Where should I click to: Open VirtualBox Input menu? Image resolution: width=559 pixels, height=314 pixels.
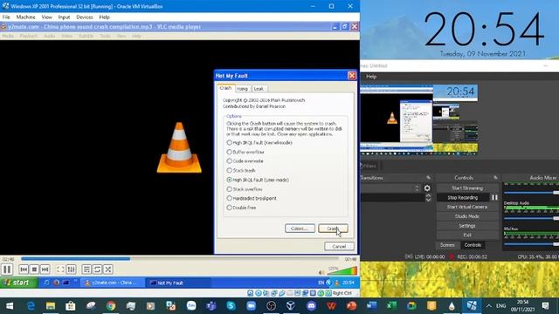click(x=64, y=17)
